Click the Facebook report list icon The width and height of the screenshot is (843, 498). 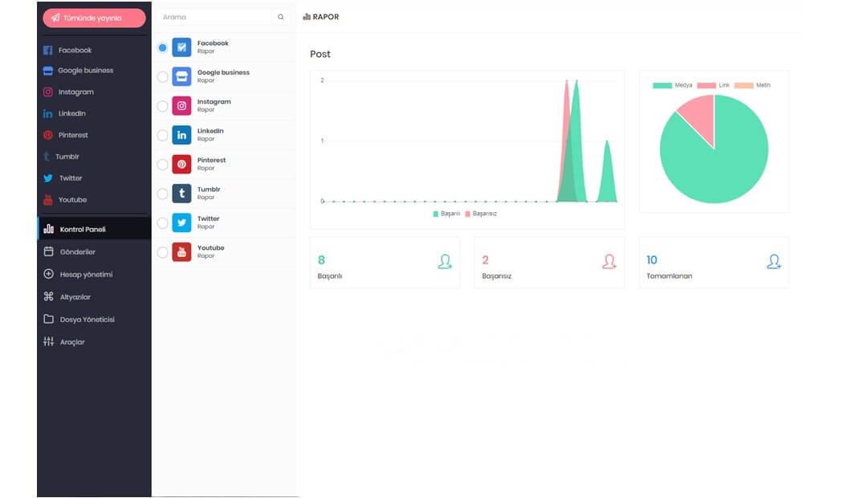point(181,47)
